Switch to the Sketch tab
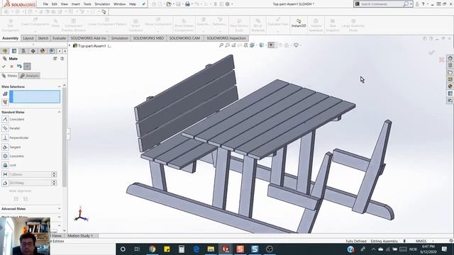 pyautogui.click(x=43, y=38)
